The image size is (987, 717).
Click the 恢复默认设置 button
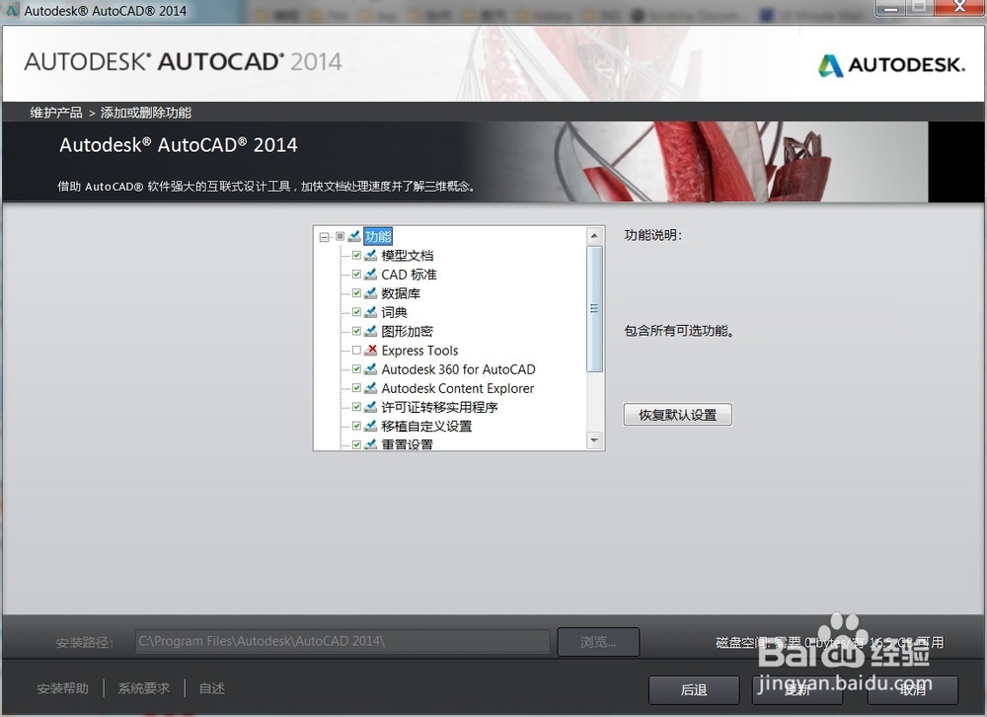click(x=677, y=414)
